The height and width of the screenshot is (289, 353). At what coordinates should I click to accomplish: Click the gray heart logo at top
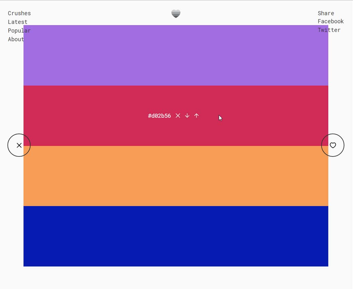pos(176,14)
